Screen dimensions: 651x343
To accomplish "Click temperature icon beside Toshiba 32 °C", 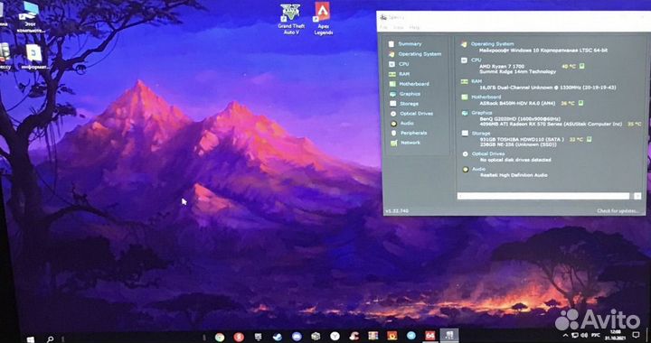I will tap(590, 139).
